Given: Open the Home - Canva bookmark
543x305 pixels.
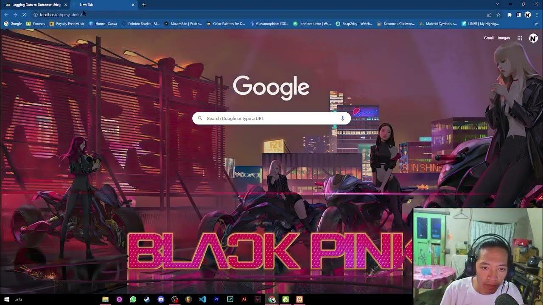Looking at the screenshot, I should pos(103,24).
